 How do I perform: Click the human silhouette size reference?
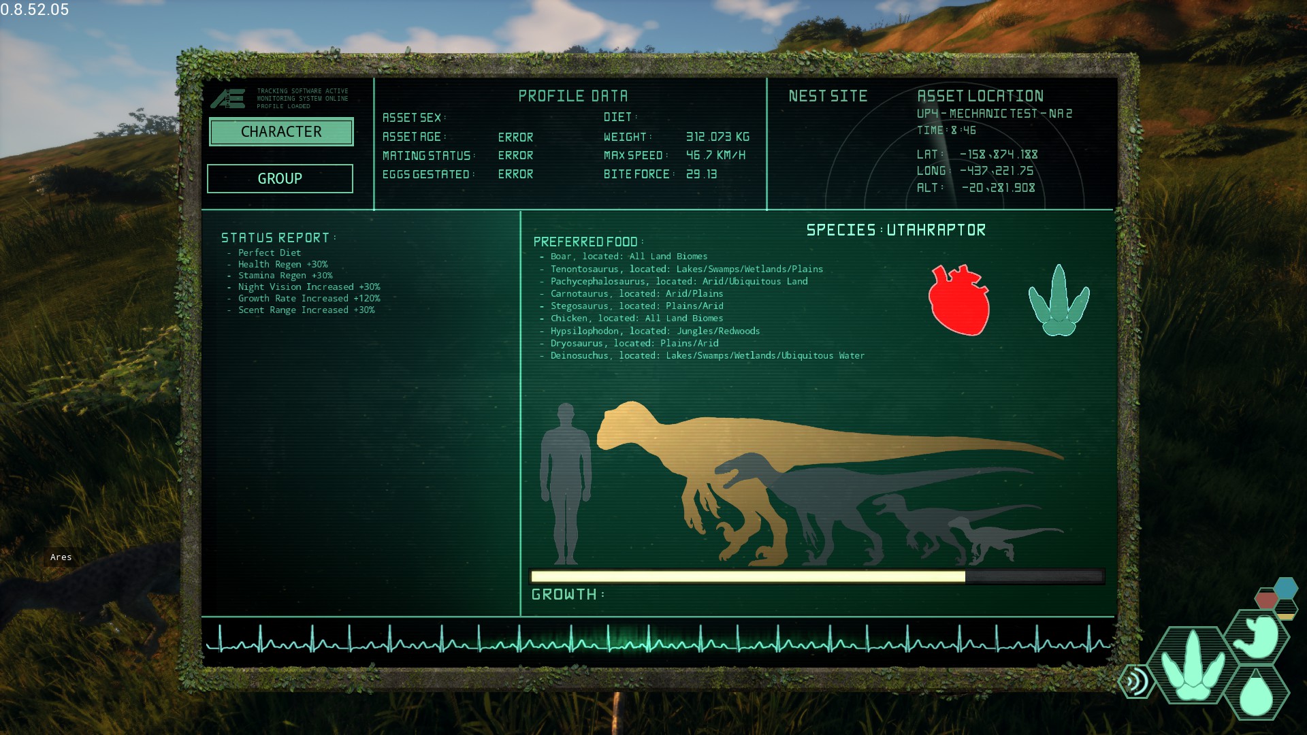[x=565, y=483]
